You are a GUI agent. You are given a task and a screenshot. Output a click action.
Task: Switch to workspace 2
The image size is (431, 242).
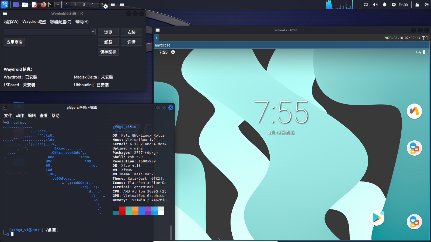[75, 5]
